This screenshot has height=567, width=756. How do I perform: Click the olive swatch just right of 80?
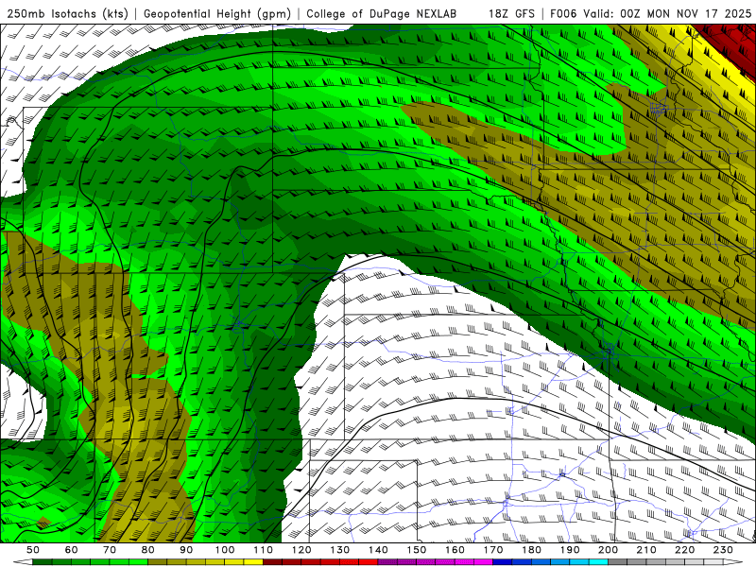pos(158,562)
